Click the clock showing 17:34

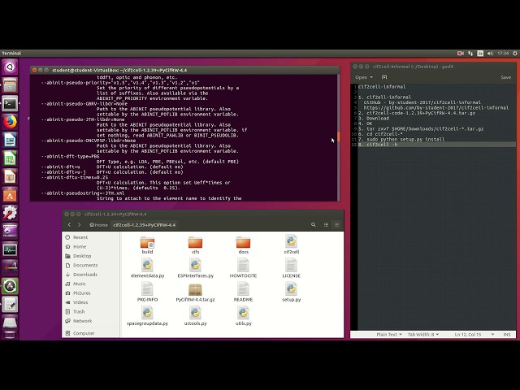(503, 54)
